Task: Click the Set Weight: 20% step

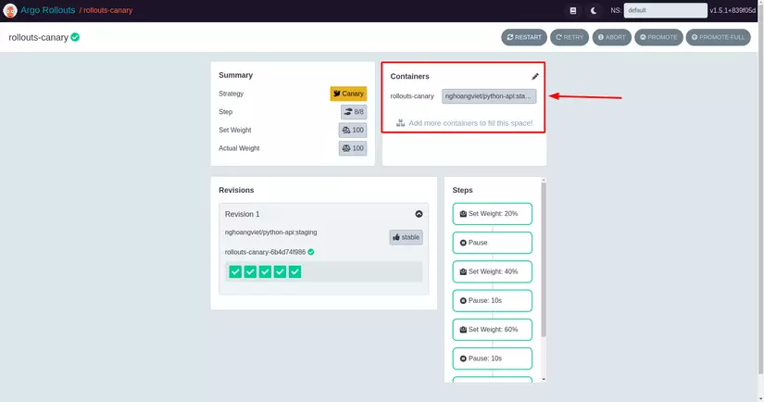Action: (x=492, y=213)
